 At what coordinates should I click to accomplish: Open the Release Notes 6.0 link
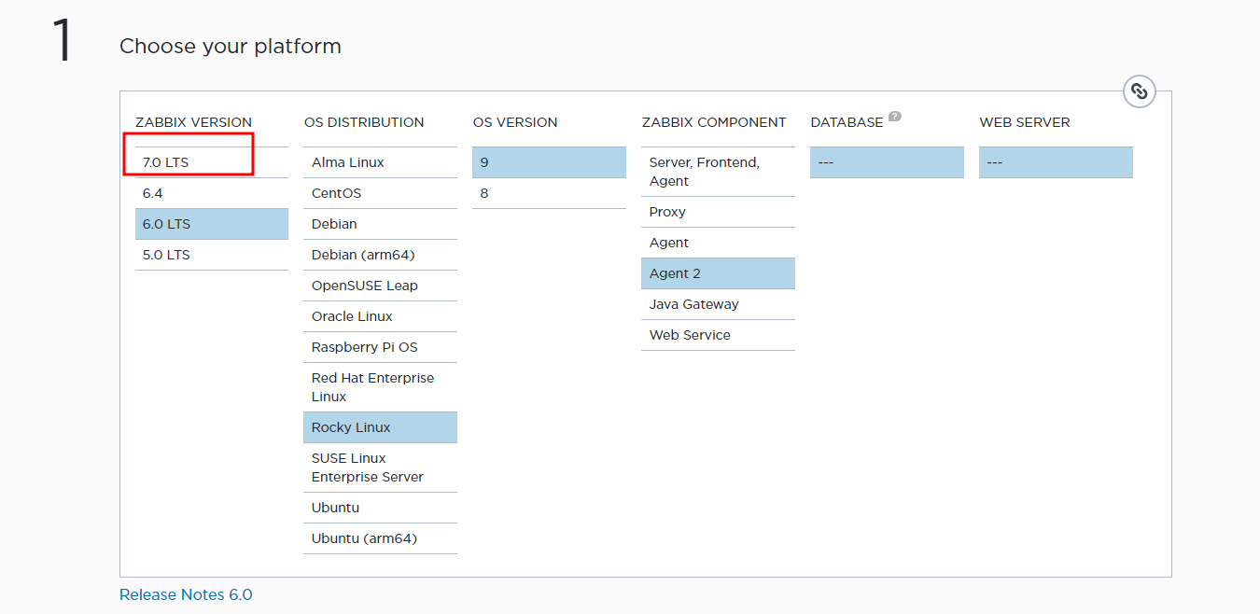click(186, 595)
